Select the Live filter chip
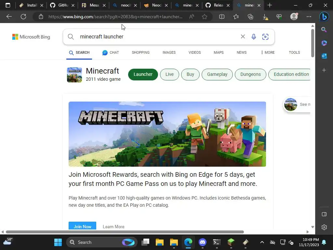 pos(169,75)
